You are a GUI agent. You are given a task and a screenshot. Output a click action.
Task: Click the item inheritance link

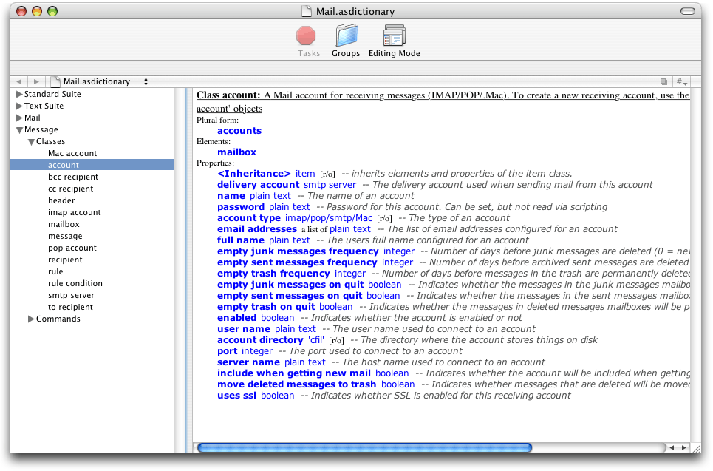(305, 173)
